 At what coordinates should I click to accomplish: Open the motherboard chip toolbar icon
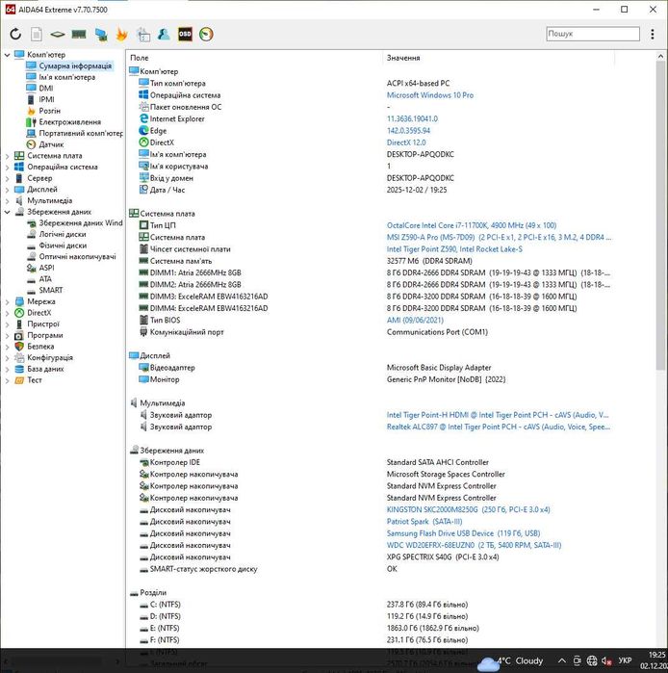point(58,34)
